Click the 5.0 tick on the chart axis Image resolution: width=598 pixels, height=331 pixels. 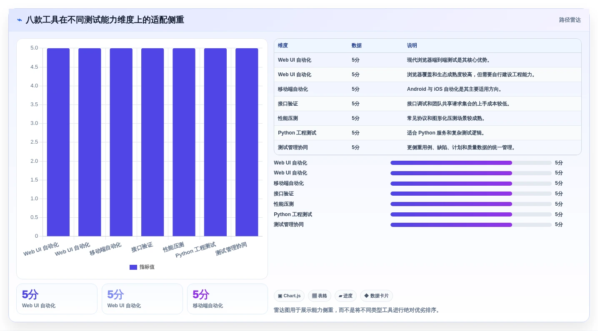point(34,48)
